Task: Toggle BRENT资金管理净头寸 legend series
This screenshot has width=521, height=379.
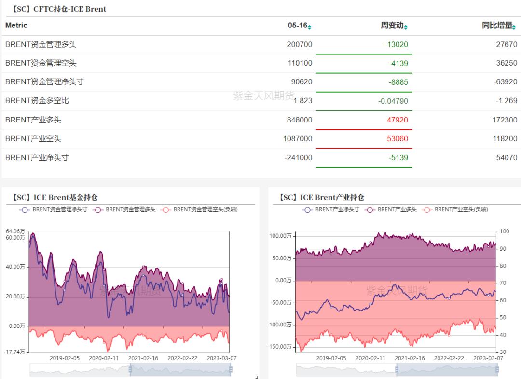Action: pyautogui.click(x=53, y=209)
